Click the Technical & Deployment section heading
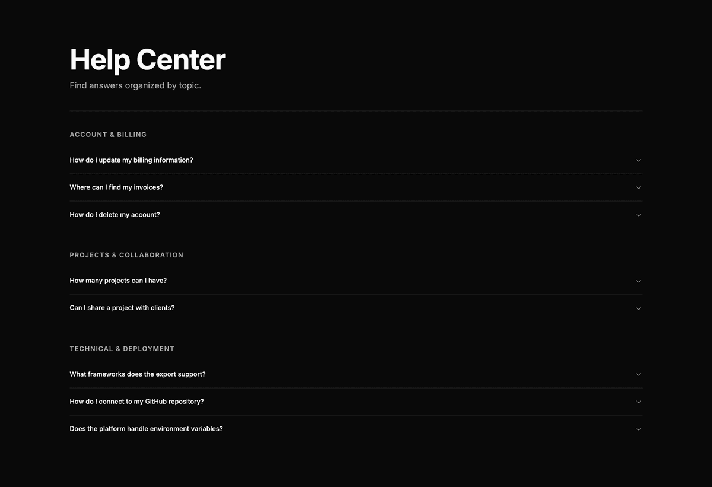This screenshot has width=712, height=487. coord(122,349)
